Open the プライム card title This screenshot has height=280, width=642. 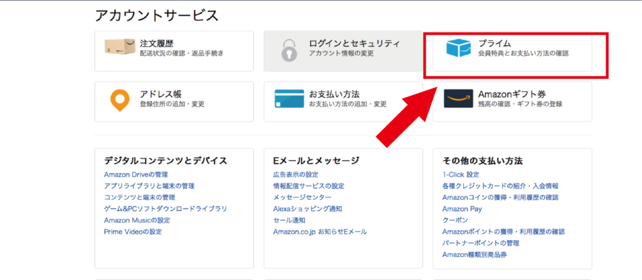pyautogui.click(x=495, y=43)
